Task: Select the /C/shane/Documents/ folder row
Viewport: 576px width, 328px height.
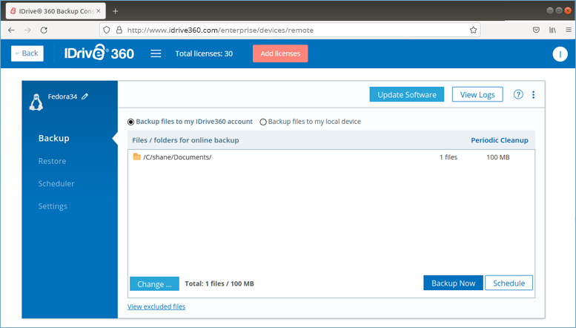Action: [x=331, y=157]
